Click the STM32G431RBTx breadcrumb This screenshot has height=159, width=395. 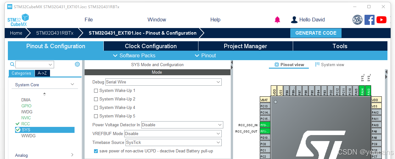(55, 33)
